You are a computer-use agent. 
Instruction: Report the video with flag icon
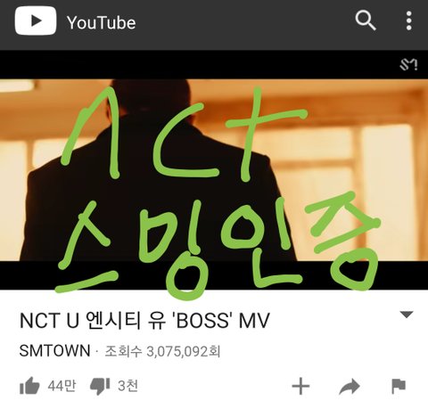point(399,386)
